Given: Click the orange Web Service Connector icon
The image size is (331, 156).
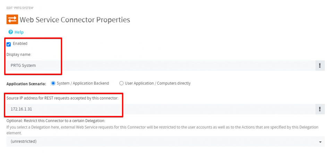Looking at the screenshot, I should (x=12, y=19).
